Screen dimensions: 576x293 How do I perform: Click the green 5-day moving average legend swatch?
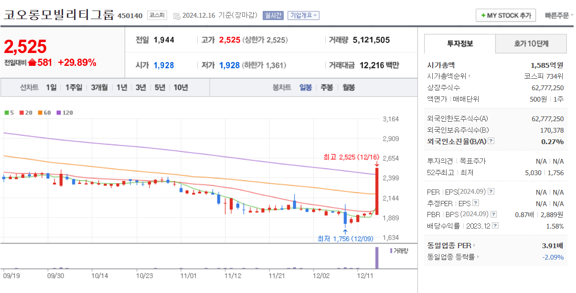click(7, 113)
